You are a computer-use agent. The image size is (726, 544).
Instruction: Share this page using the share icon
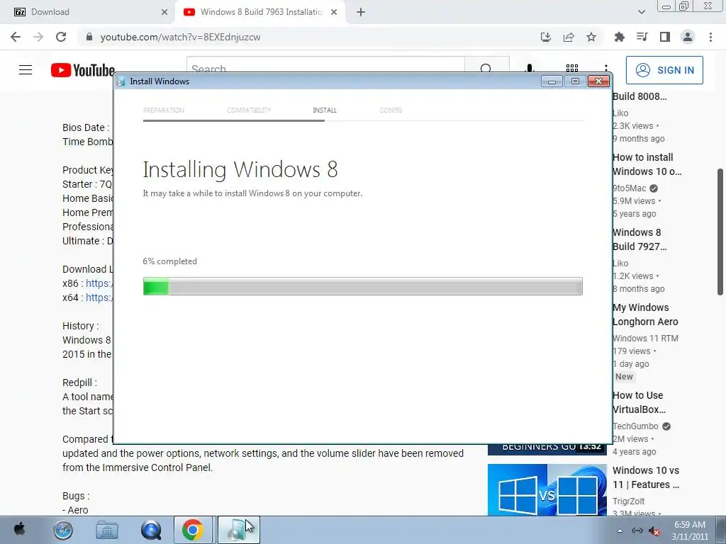click(569, 37)
